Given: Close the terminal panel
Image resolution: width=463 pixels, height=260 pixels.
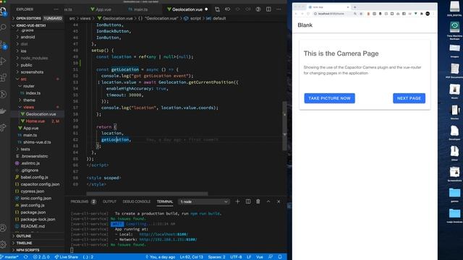Looking at the screenshot, I should [x=279, y=201].
